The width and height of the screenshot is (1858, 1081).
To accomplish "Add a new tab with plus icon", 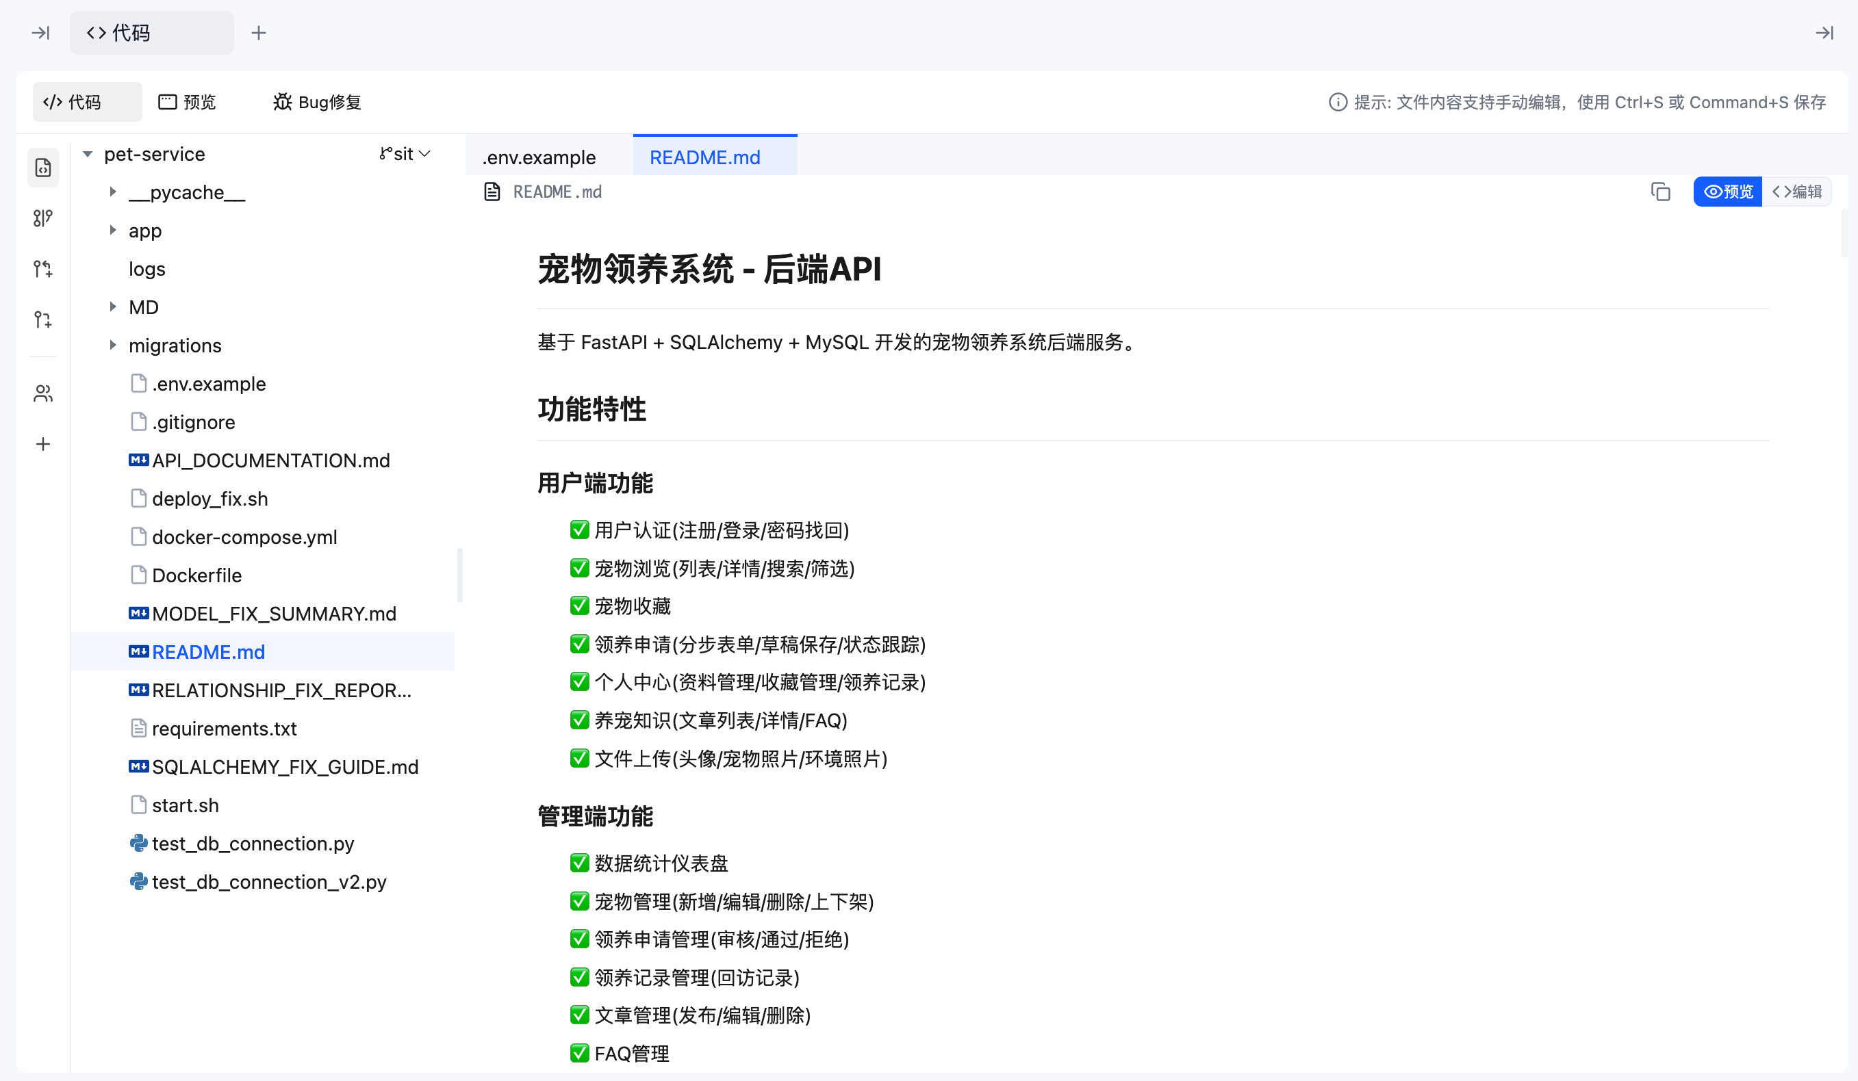I will (259, 32).
